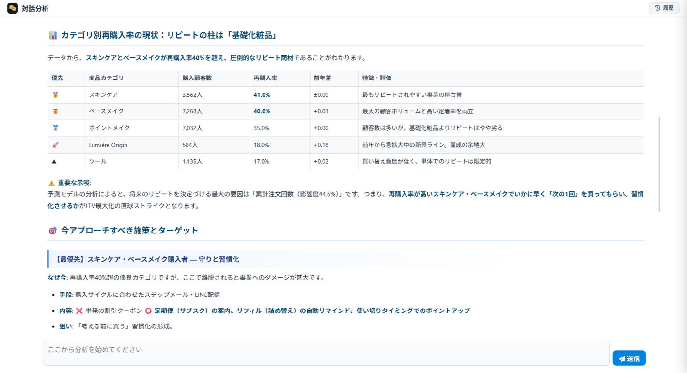
Task: Click the bar chart emoji beside カテゴリ別再購入率
Action: [x=53, y=35]
